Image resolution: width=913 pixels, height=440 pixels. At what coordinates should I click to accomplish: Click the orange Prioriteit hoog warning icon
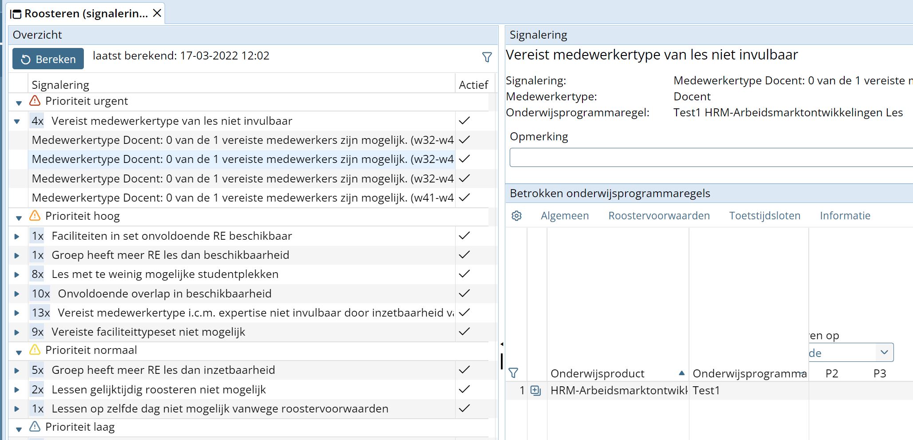(35, 216)
